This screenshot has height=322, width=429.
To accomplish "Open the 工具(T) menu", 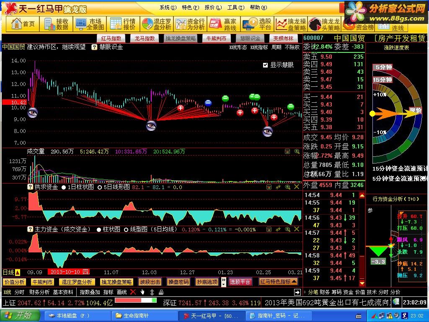I will pos(236,8).
